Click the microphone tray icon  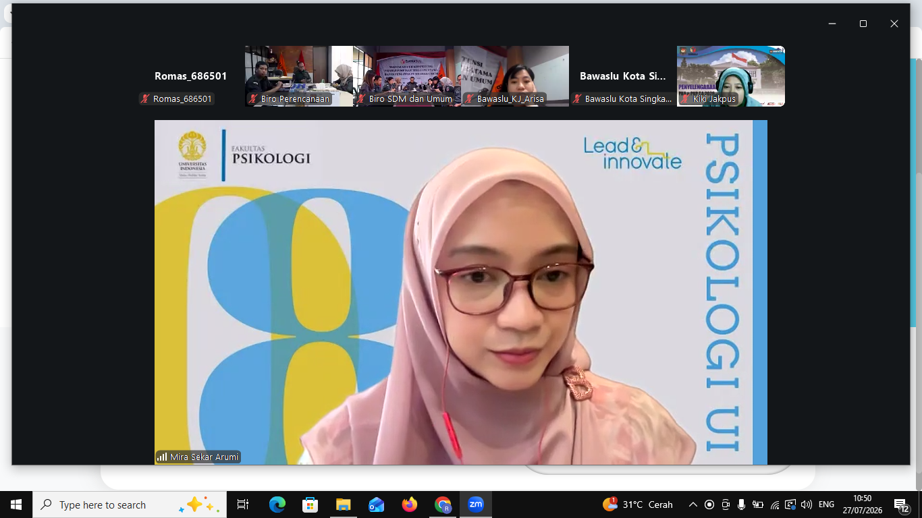[742, 505]
